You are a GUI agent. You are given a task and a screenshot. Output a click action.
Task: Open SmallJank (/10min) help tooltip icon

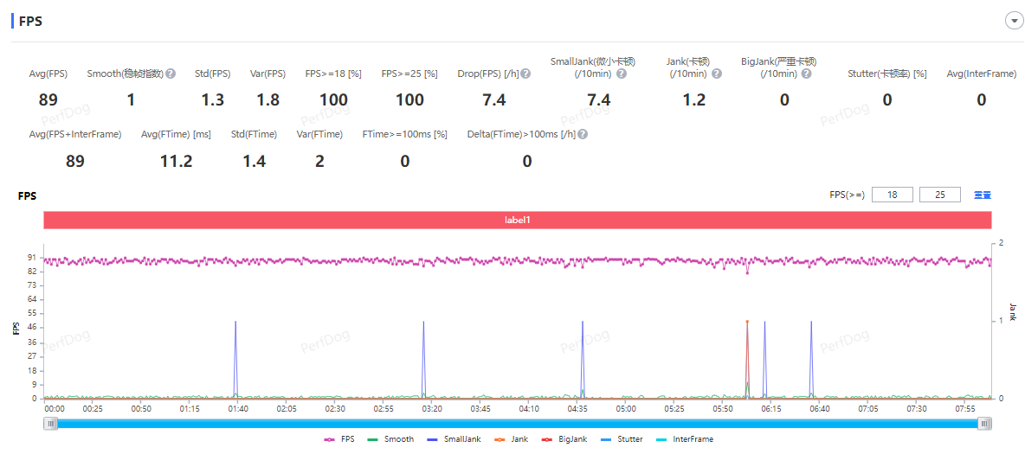coord(622,74)
